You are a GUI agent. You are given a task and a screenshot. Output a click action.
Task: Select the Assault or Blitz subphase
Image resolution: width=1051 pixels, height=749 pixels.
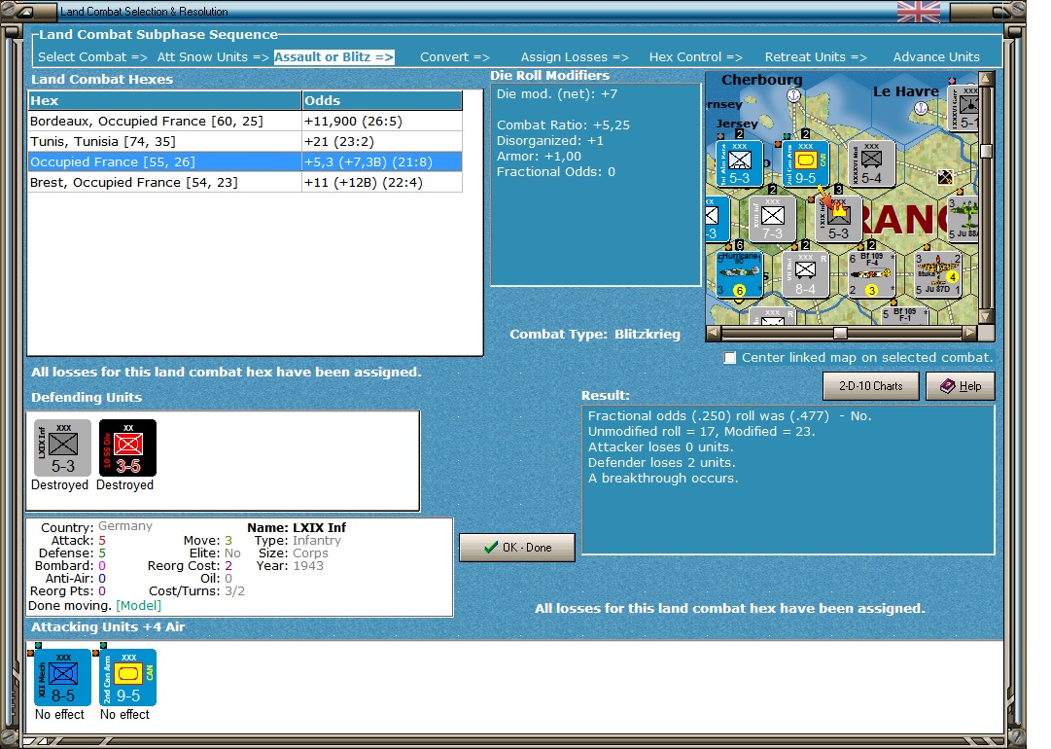(x=333, y=57)
